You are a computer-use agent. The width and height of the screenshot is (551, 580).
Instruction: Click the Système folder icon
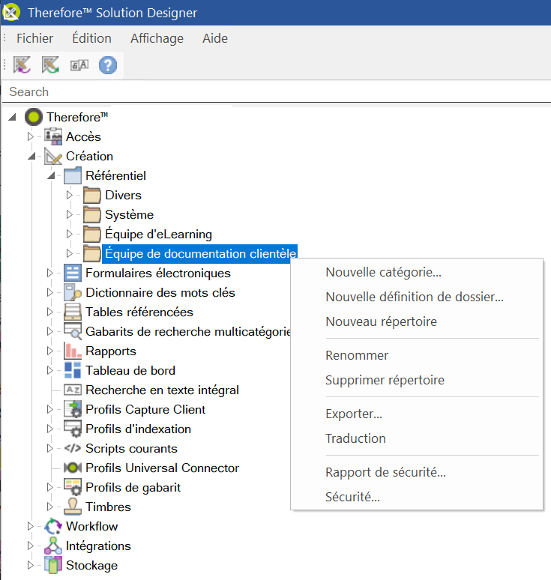[x=92, y=214]
